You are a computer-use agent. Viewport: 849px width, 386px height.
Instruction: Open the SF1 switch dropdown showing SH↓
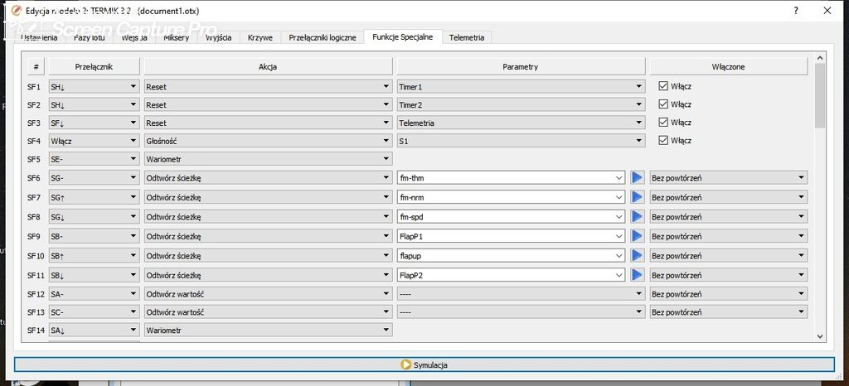(x=94, y=86)
